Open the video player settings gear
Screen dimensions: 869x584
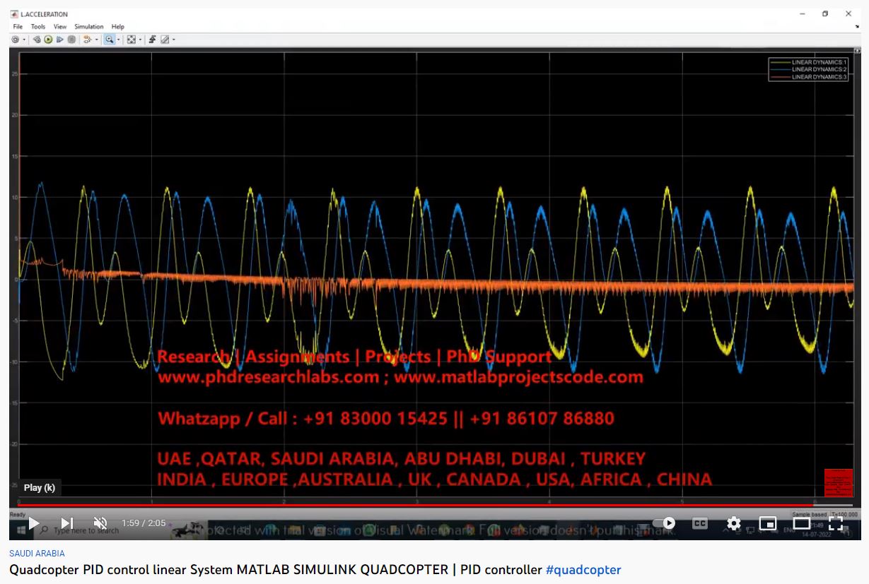734,523
